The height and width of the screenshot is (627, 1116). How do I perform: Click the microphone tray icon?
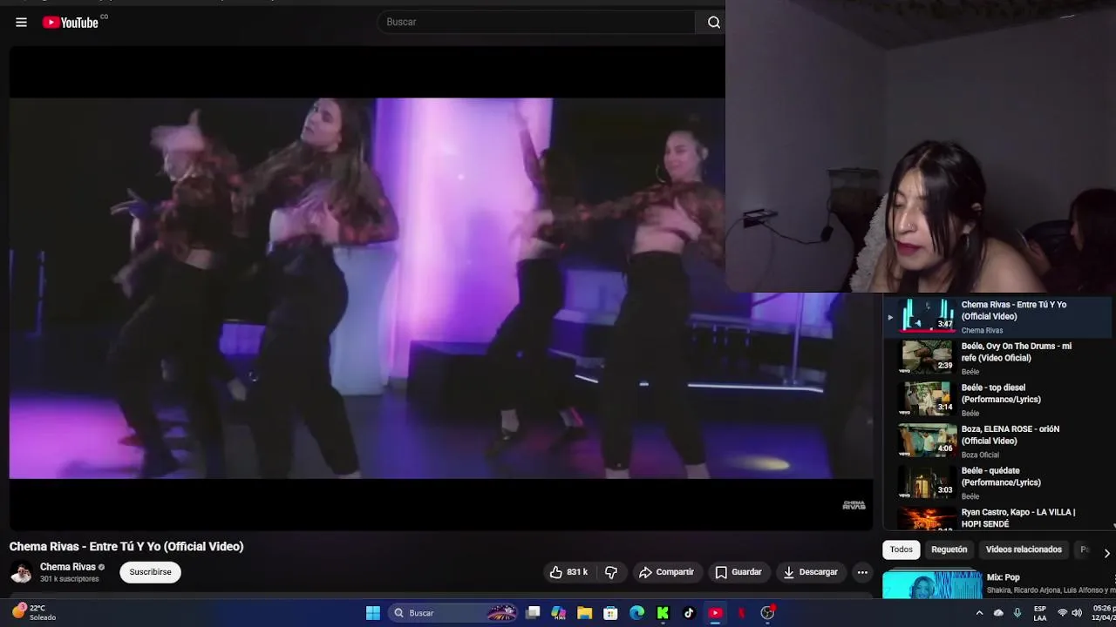point(1017,613)
